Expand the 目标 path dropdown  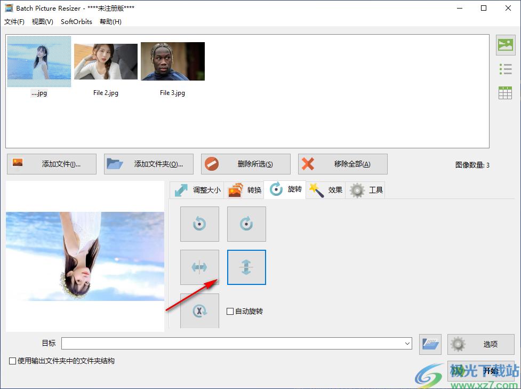click(407, 344)
